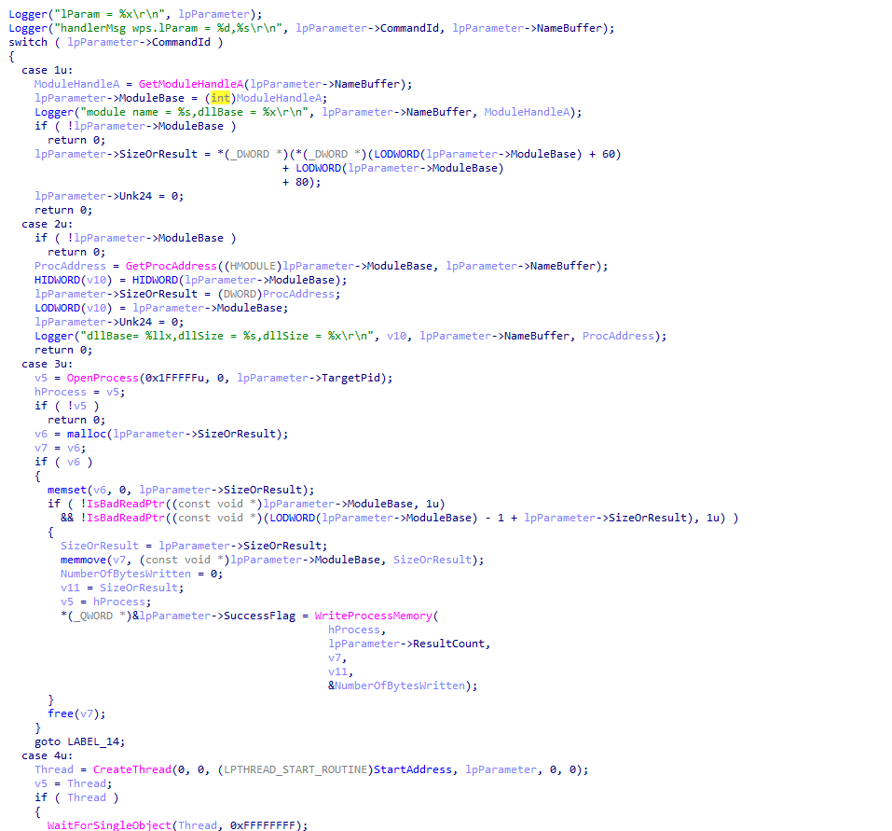
Task: Select the case 4u label
Action: pos(48,755)
